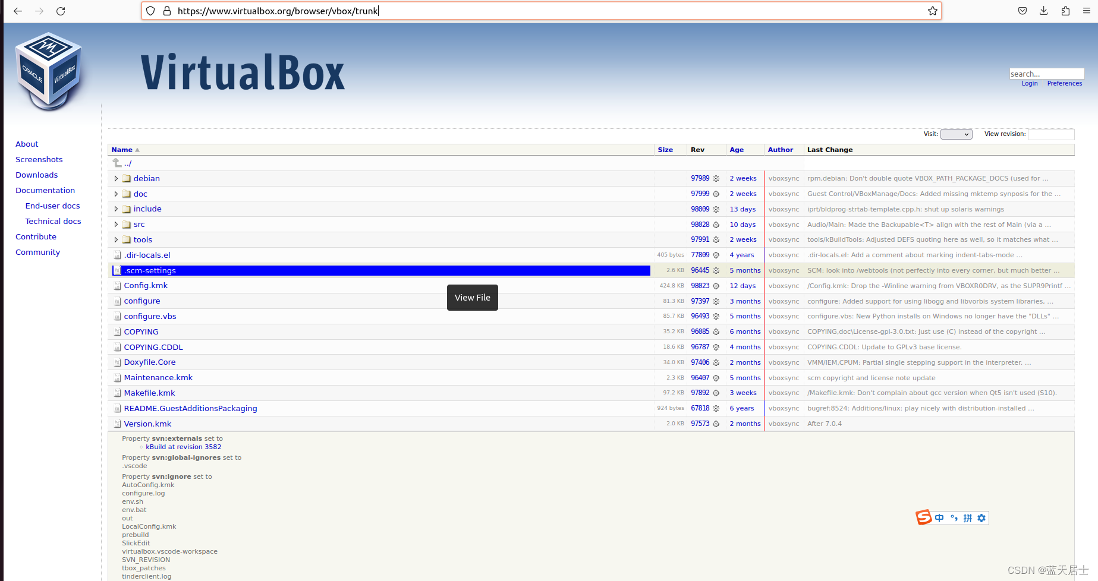
Task: Toggle the punctuation mode in the input bar
Action: (x=954, y=518)
